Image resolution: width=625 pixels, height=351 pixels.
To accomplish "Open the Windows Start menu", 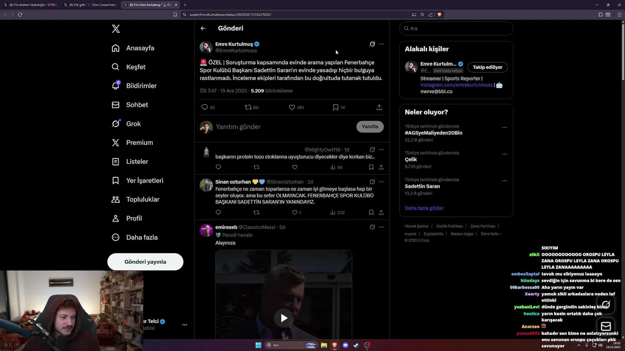I will [x=258, y=345].
